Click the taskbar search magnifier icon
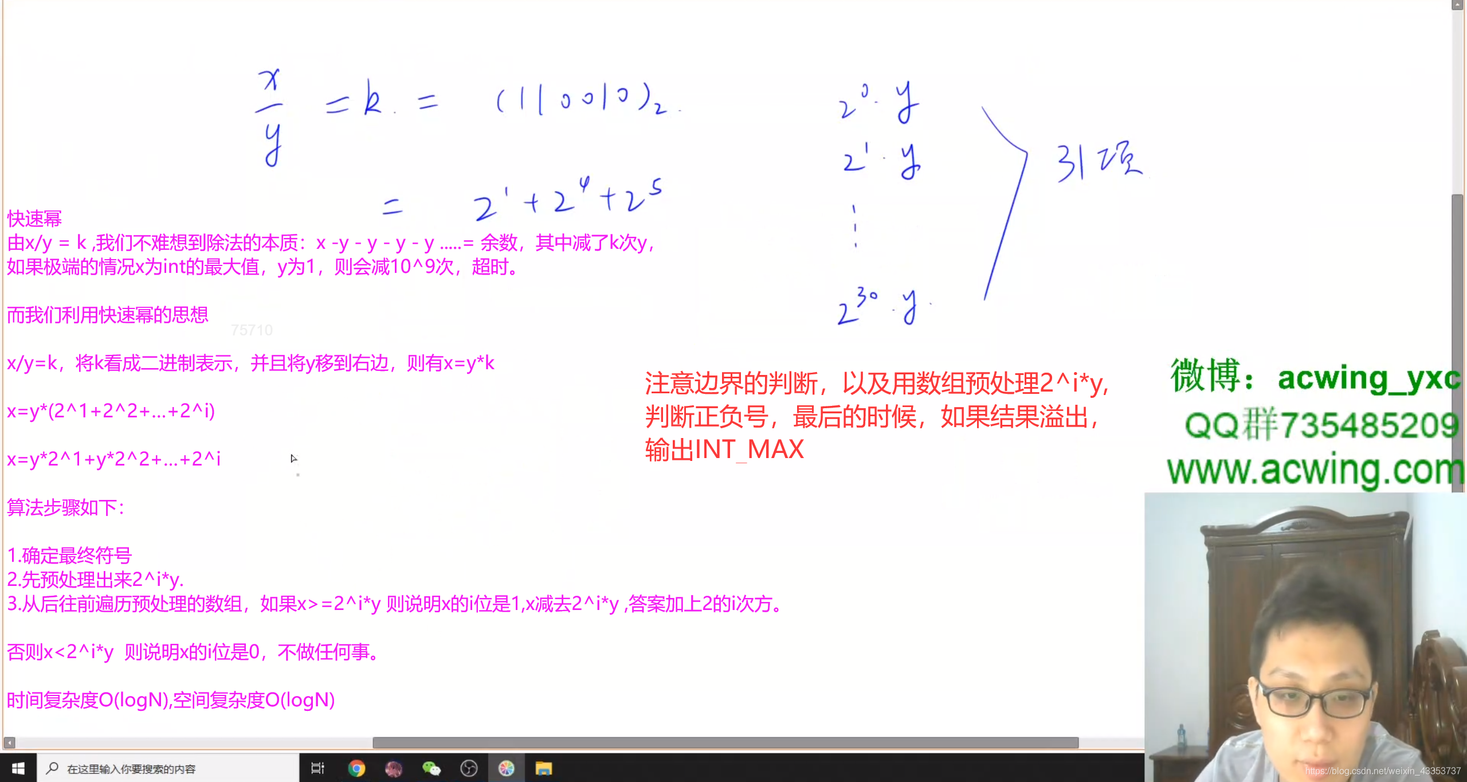This screenshot has height=782, width=1467. pos(52,768)
